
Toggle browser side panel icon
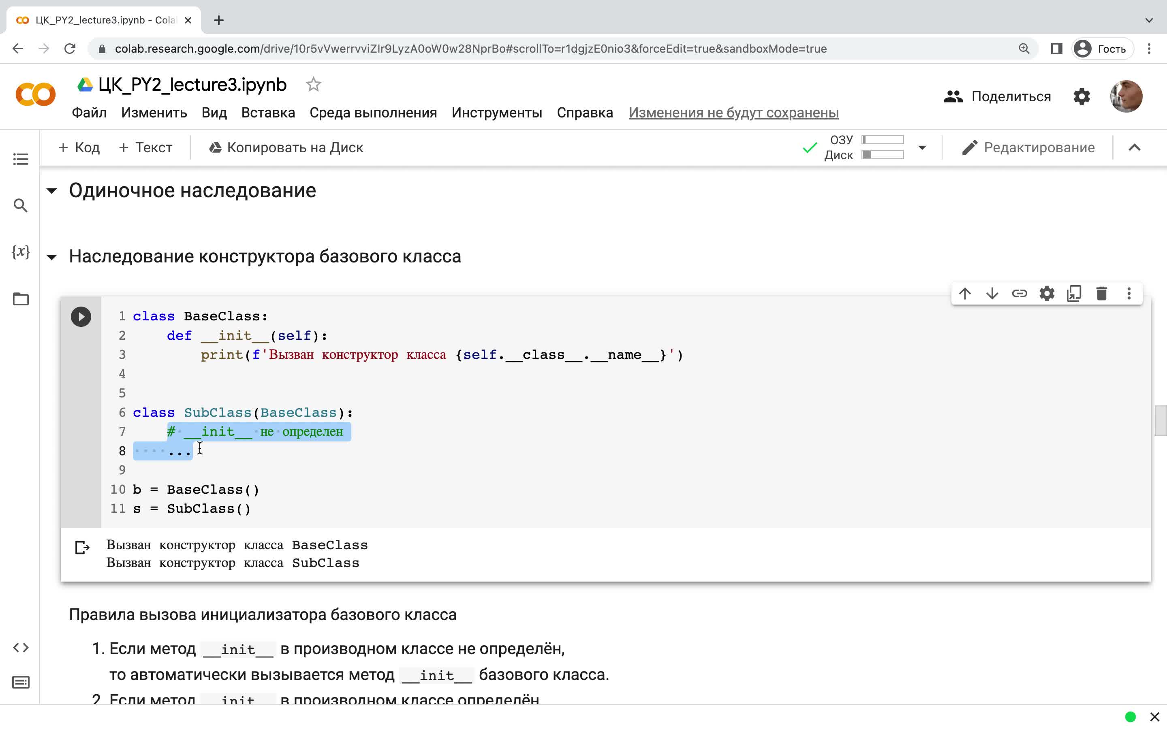pyautogui.click(x=1056, y=49)
